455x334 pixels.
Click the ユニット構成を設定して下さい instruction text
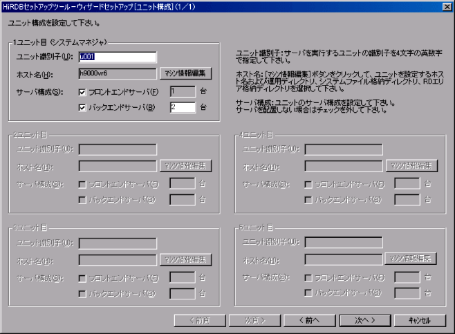pyautogui.click(x=54, y=24)
